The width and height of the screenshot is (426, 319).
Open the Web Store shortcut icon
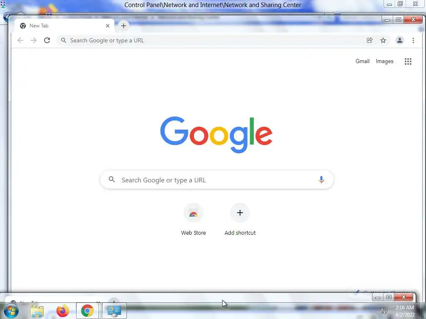coord(193,213)
